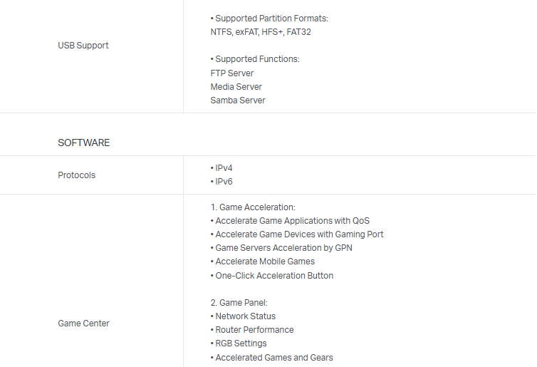Click the SOFTWARE section heading
The width and height of the screenshot is (537, 367).
click(84, 143)
